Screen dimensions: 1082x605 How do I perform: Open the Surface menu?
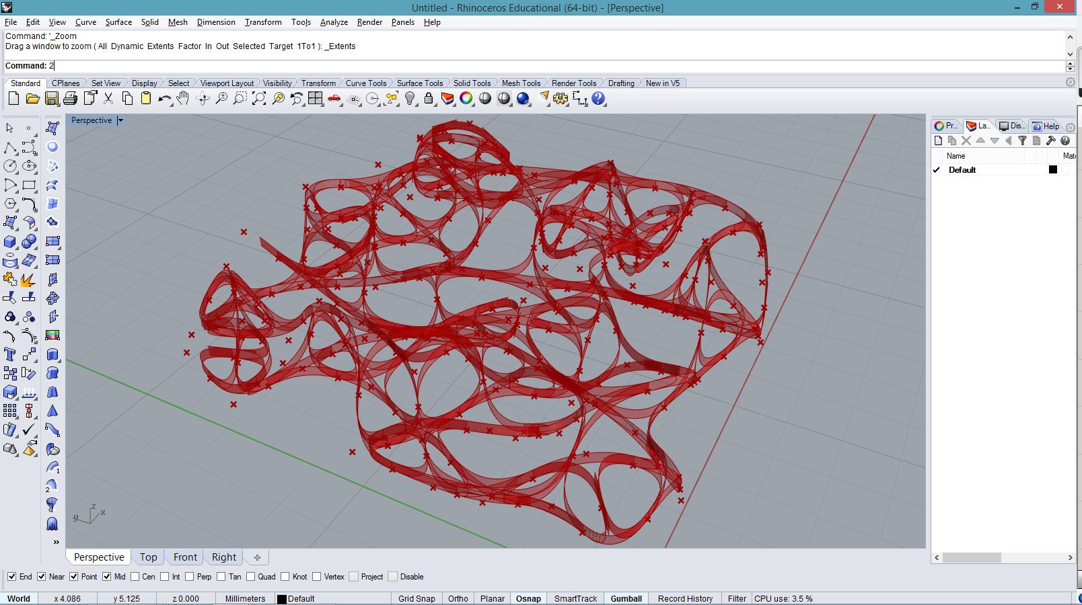(x=118, y=22)
